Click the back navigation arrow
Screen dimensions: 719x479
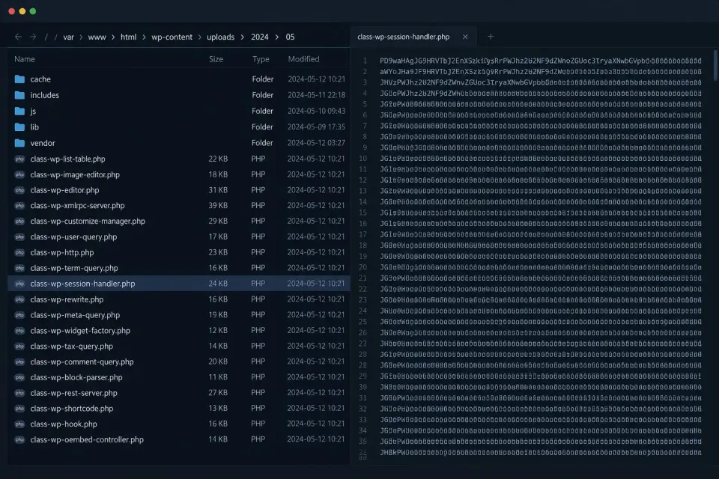tap(18, 37)
